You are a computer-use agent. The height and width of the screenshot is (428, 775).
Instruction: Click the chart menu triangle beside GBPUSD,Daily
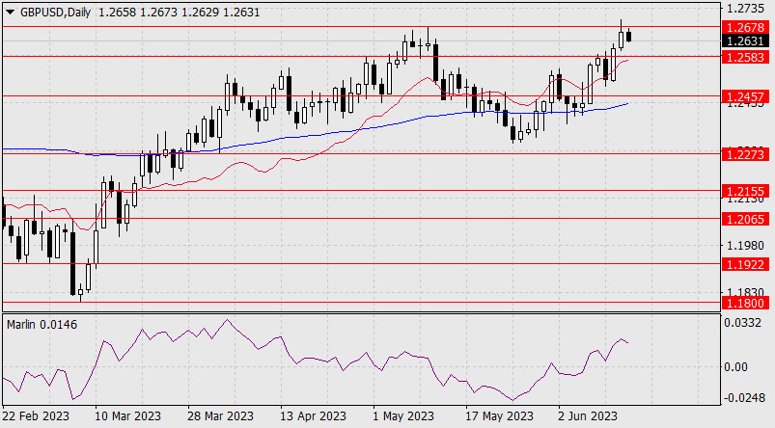click(11, 13)
